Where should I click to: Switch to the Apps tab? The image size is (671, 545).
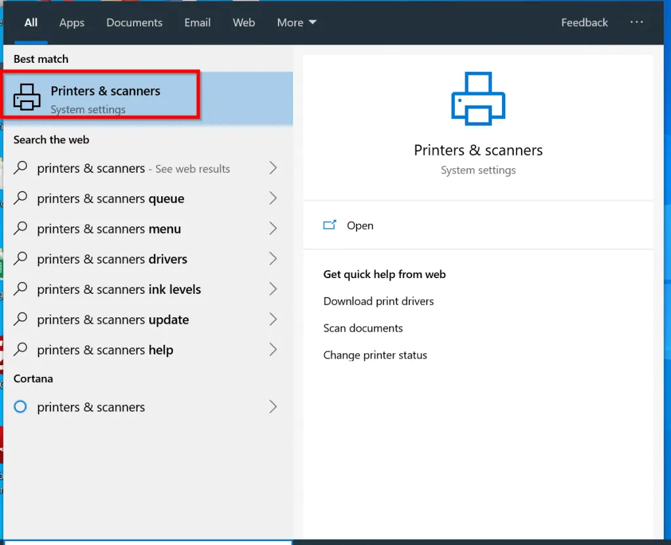coord(71,22)
